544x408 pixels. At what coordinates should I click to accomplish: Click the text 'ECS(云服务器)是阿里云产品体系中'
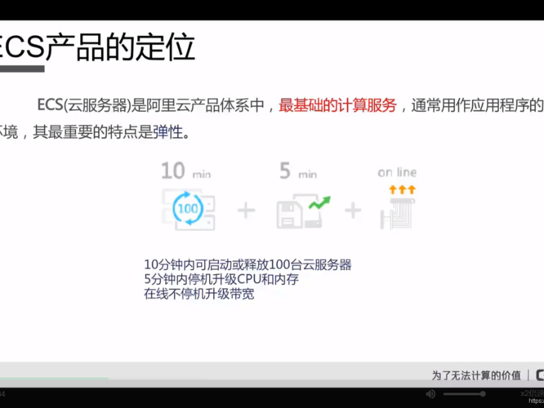coord(150,105)
